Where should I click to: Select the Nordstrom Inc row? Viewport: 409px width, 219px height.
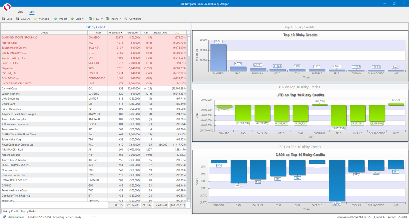[x=94, y=170]
